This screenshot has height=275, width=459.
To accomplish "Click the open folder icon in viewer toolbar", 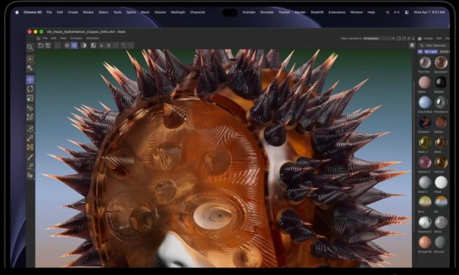I will [x=41, y=45].
